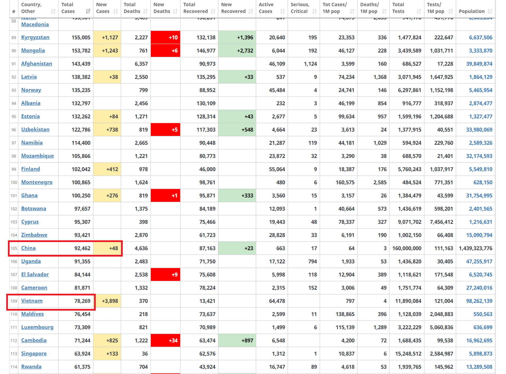This screenshot has width=506, height=374.
Task: Open the Mozambique country link
Action: [37, 156]
